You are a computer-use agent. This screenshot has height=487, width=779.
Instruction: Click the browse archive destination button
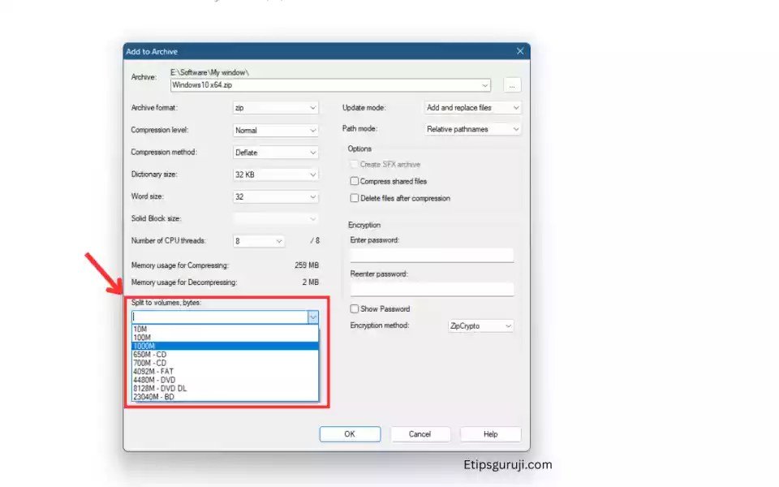[511, 84]
